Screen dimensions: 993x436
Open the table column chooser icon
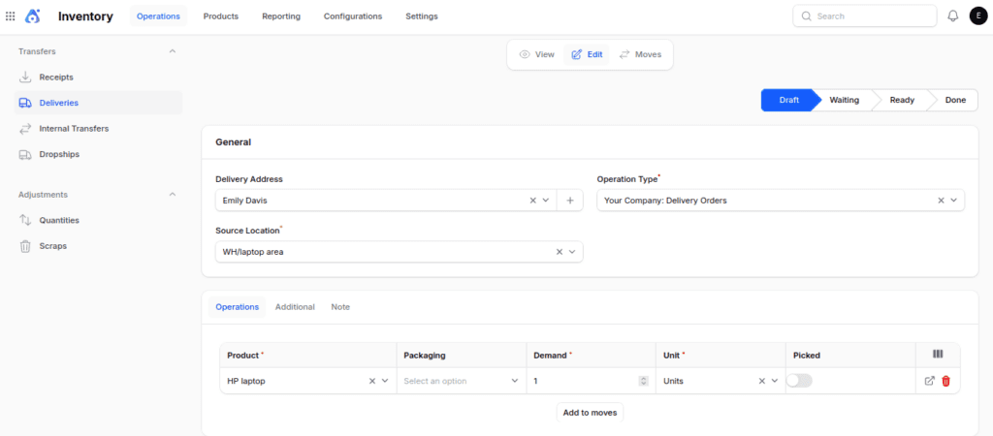click(x=938, y=355)
